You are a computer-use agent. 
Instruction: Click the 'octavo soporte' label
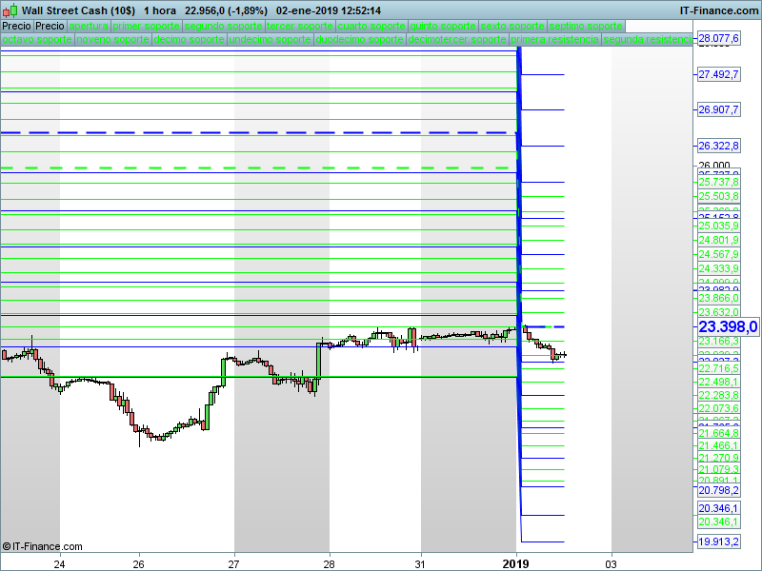pos(37,39)
